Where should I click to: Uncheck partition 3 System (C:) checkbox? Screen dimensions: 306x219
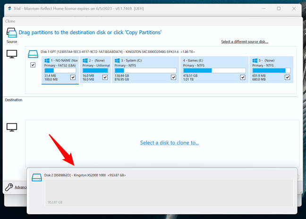tap(173, 78)
